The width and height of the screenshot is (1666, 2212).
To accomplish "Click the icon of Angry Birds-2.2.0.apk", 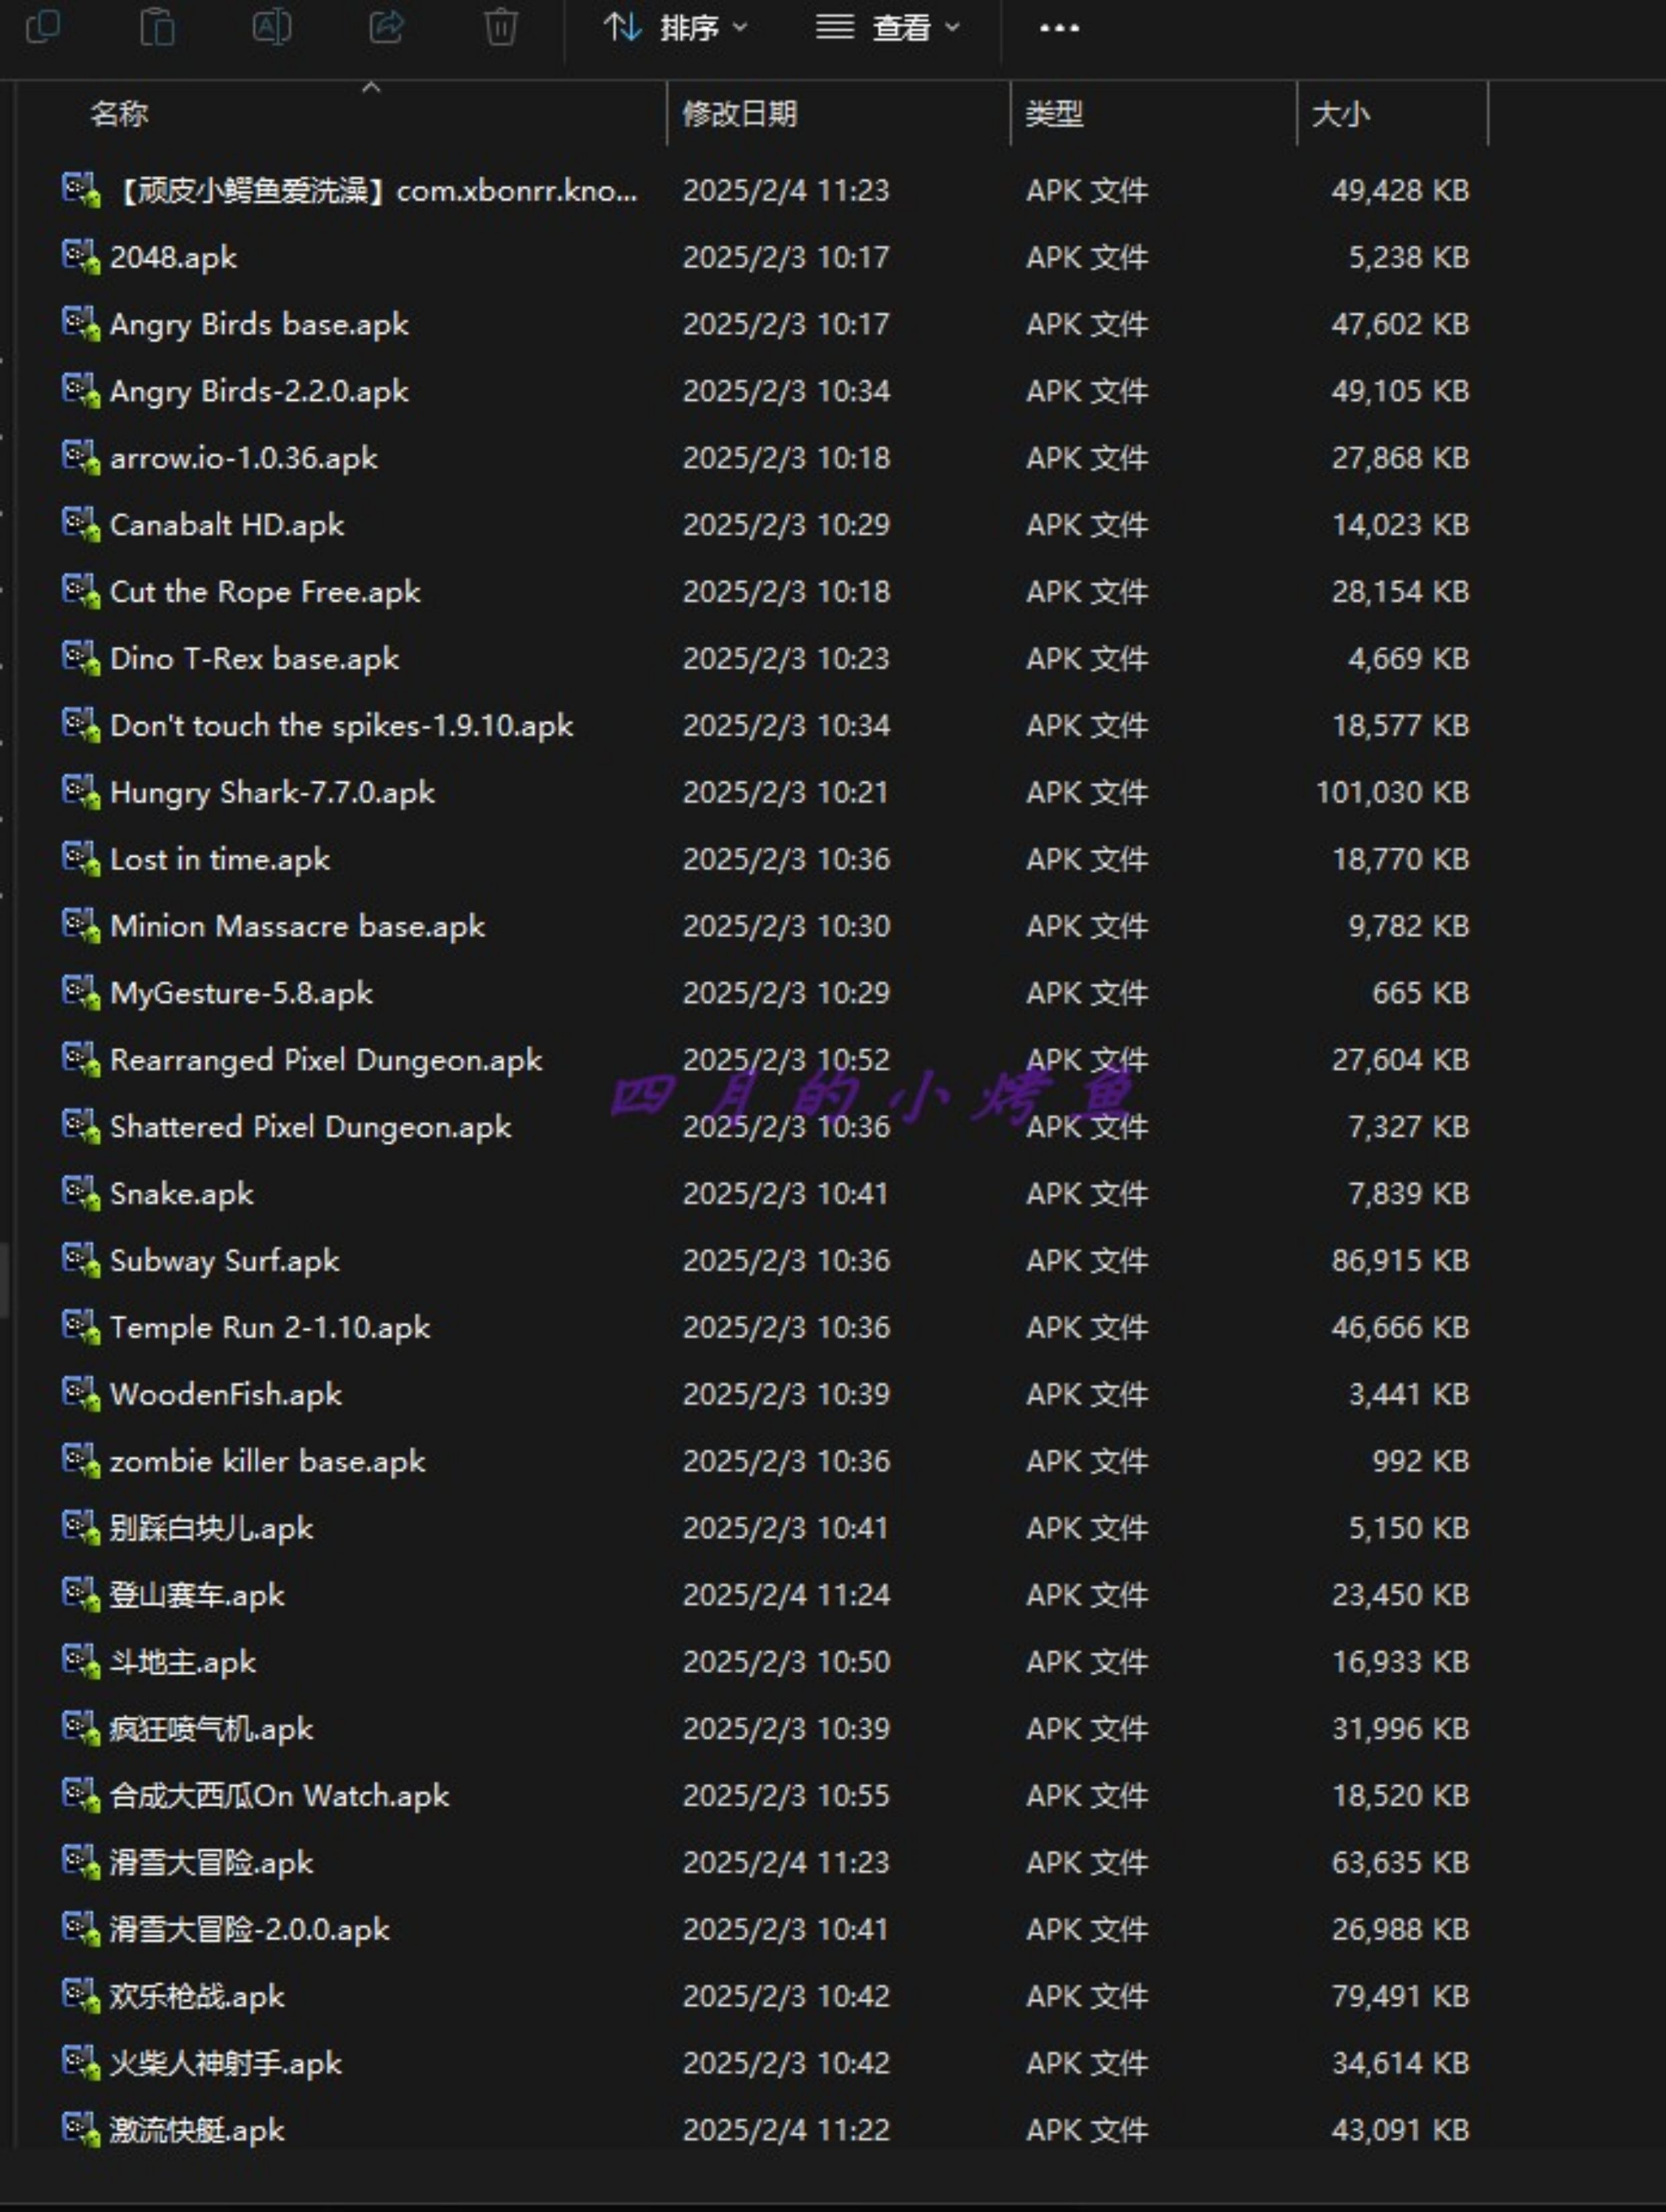I will [x=81, y=391].
